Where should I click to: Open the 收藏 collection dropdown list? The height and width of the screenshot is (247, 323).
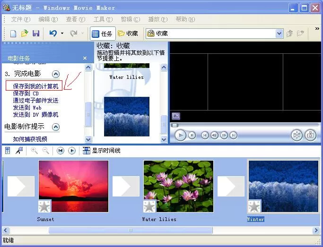[x=279, y=34]
